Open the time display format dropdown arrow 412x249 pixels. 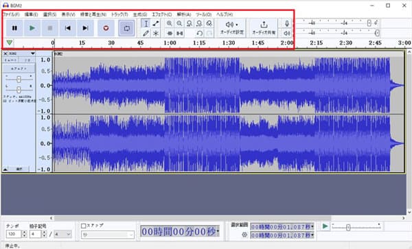click(218, 231)
